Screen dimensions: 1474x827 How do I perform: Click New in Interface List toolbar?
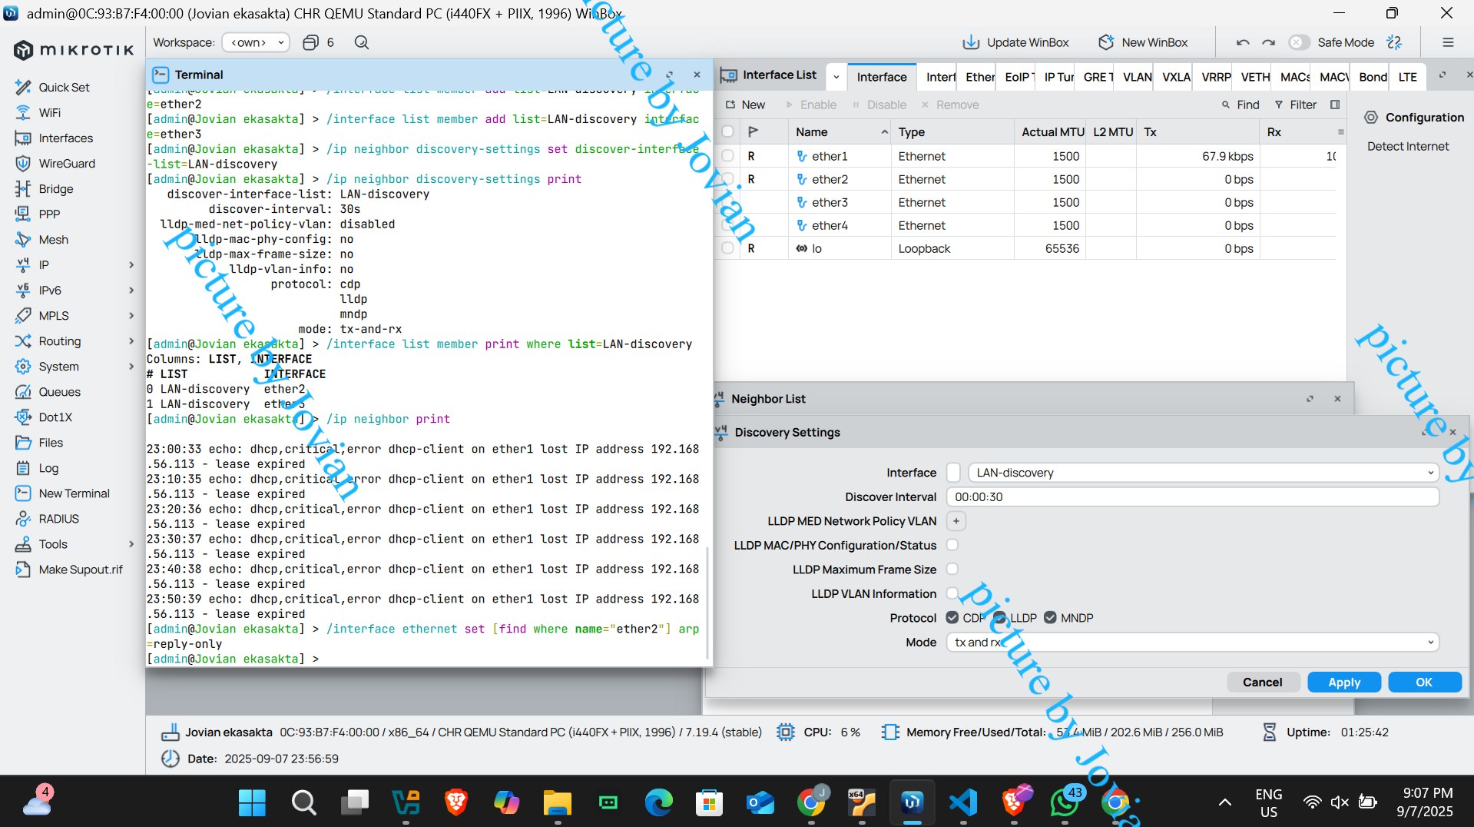[745, 105]
